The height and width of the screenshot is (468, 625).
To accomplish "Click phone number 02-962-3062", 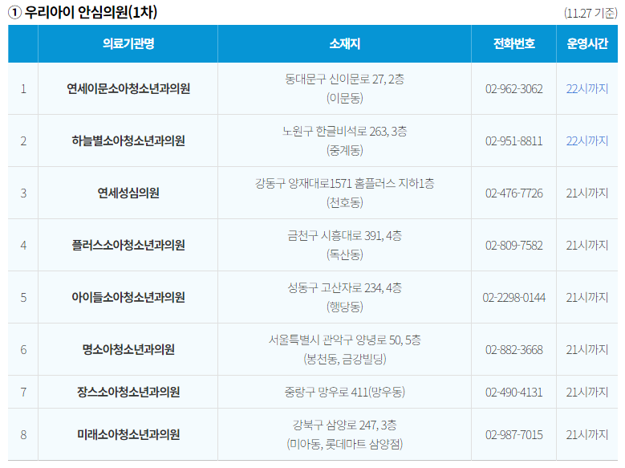I will point(513,88).
